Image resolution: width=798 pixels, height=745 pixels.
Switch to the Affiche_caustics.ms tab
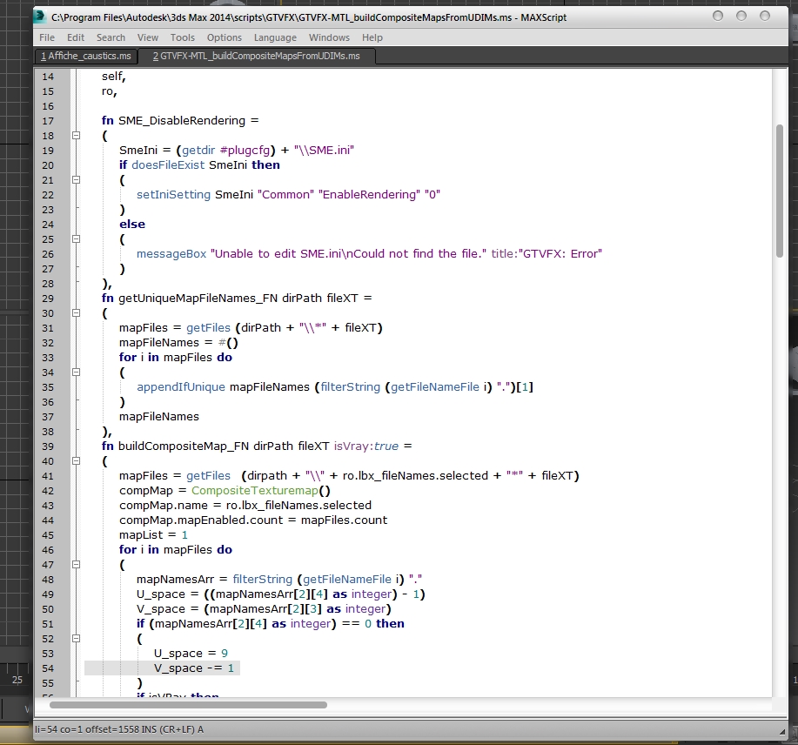coord(86,56)
